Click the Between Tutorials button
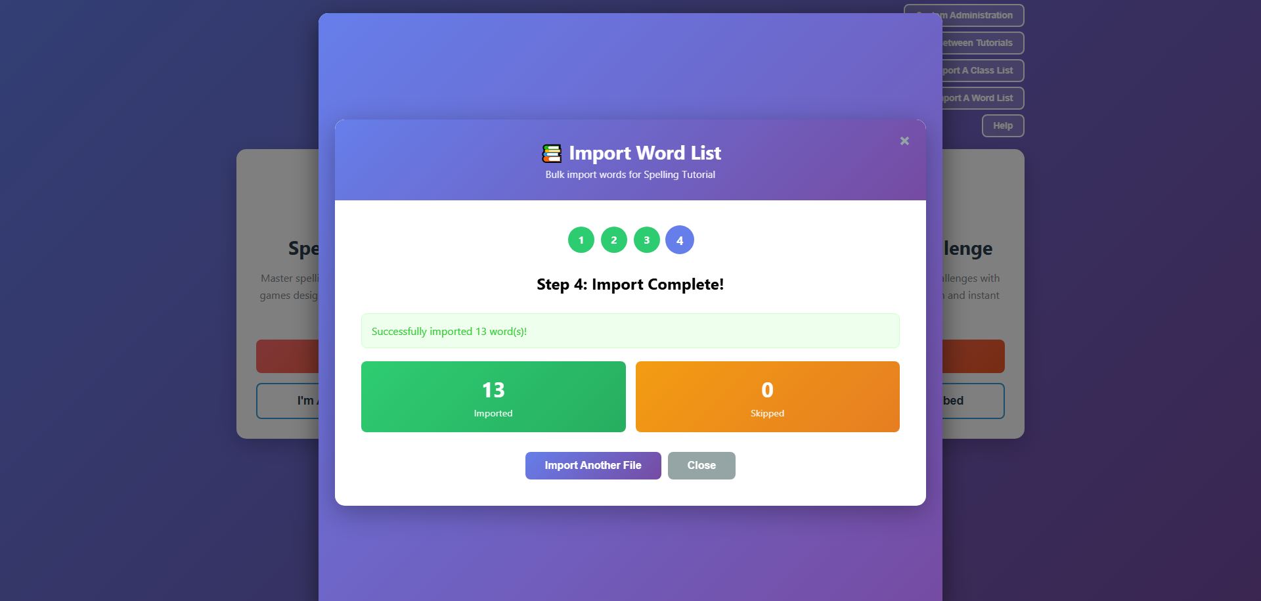1261x601 pixels. 983,43
